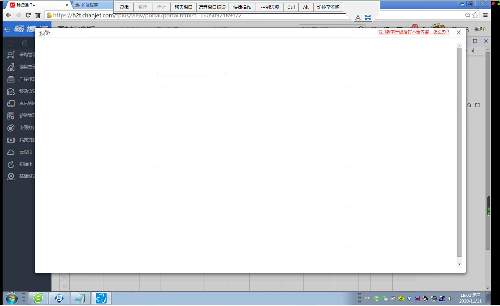This screenshot has width=500, height=306.
Task: Open the sidebar hamburger menu icon
Action: pos(10,43)
